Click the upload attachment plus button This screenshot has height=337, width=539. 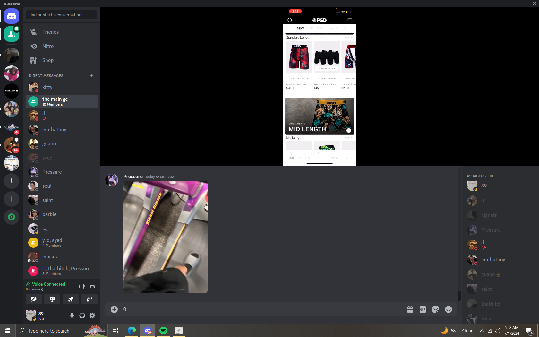point(114,309)
